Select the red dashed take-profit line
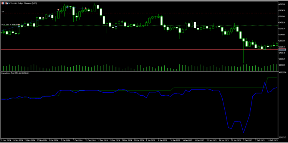 coord(140,13)
